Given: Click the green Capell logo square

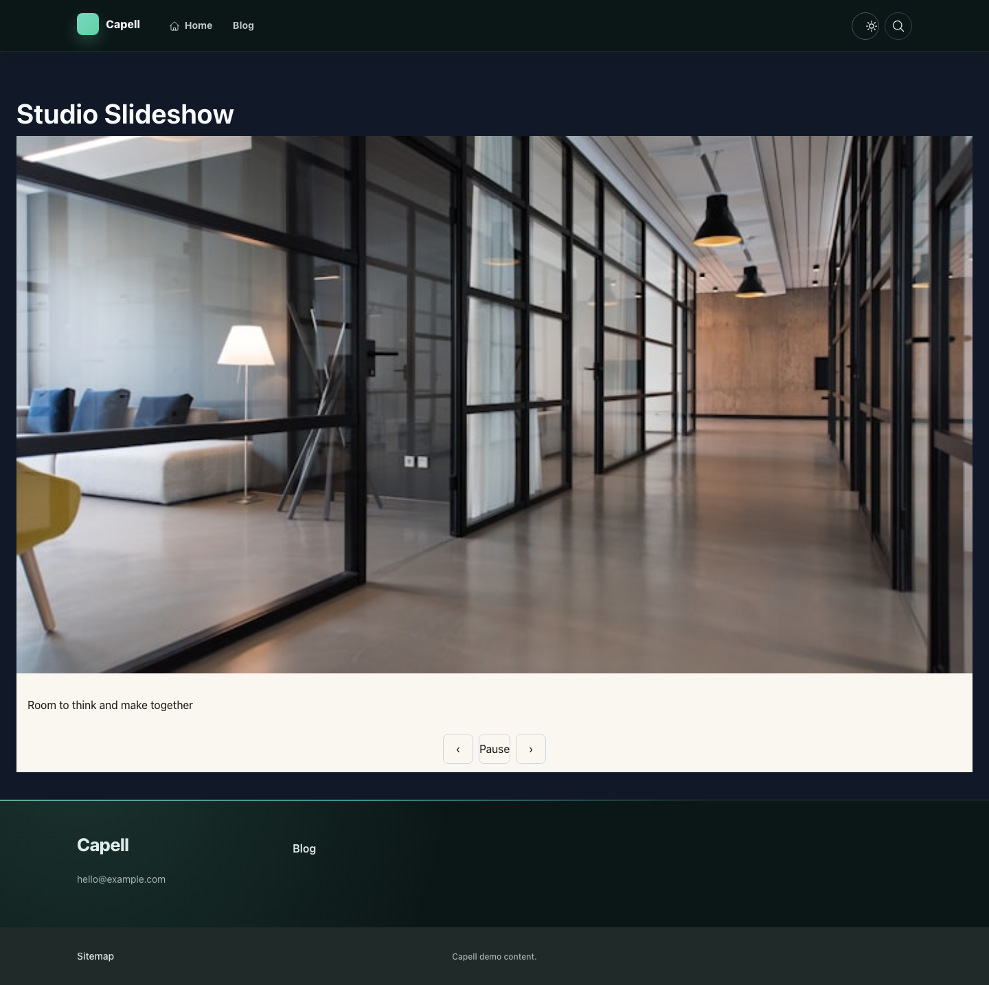Looking at the screenshot, I should point(88,24).
